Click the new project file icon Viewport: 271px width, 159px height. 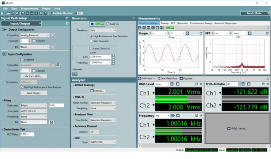pos(2,13)
